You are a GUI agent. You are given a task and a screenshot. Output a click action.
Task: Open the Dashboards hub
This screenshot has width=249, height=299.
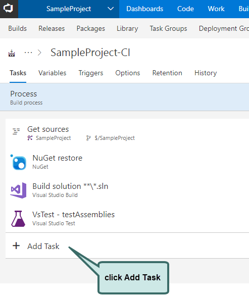(145, 9)
